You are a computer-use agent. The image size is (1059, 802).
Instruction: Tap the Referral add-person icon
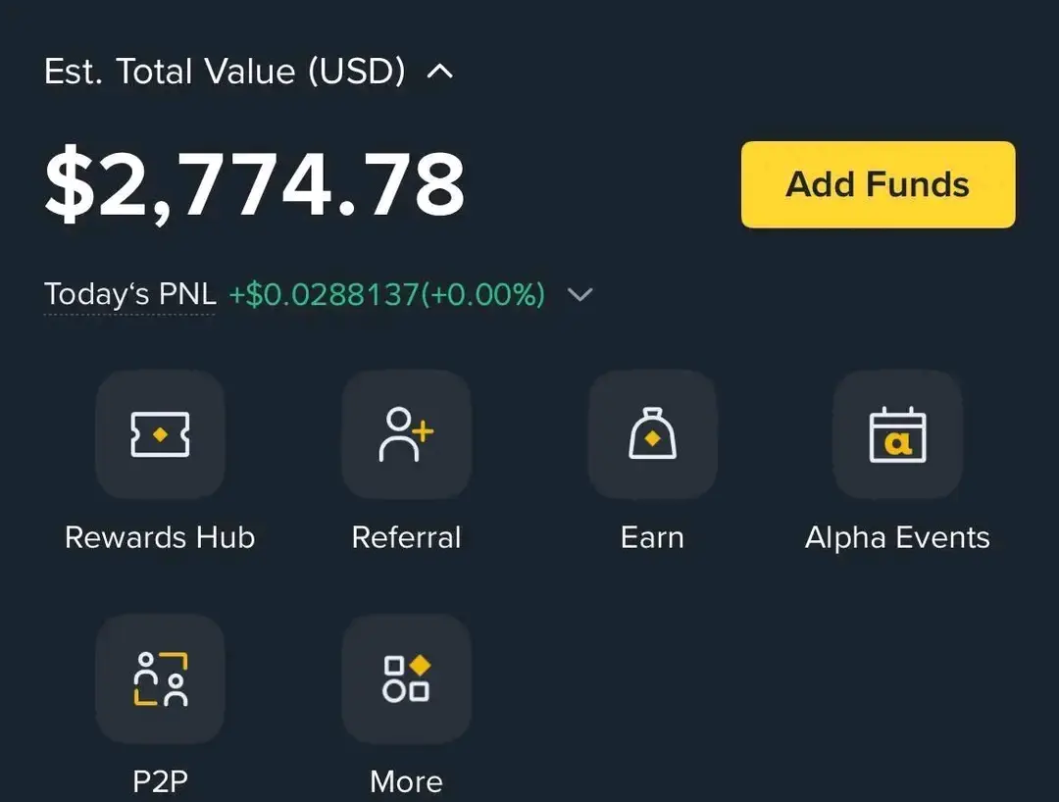pos(406,434)
